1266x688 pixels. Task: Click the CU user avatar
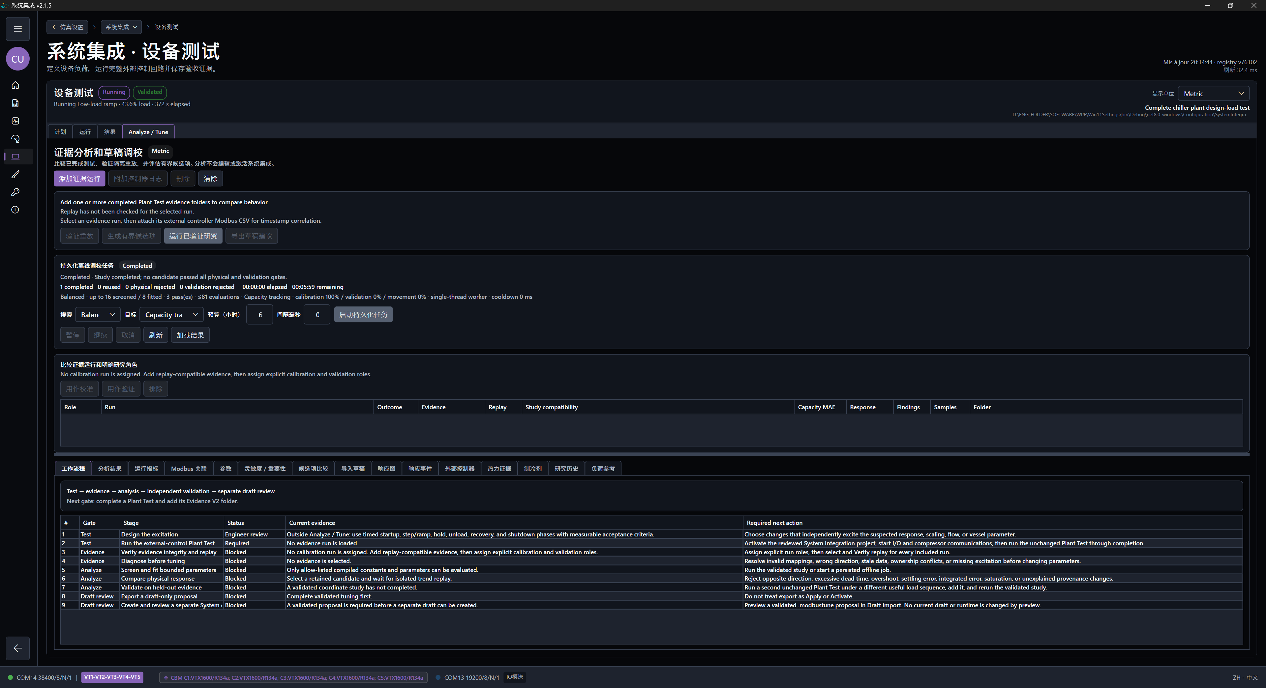coord(18,59)
